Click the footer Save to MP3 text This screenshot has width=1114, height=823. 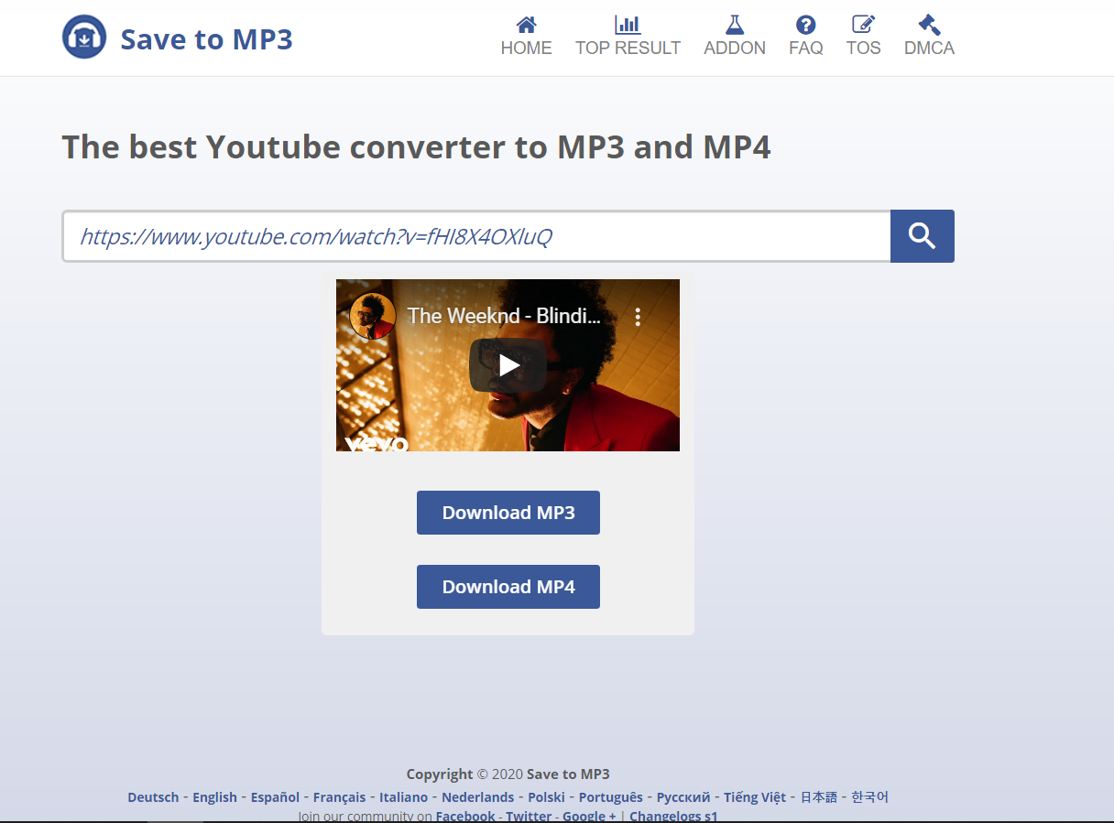click(x=568, y=774)
